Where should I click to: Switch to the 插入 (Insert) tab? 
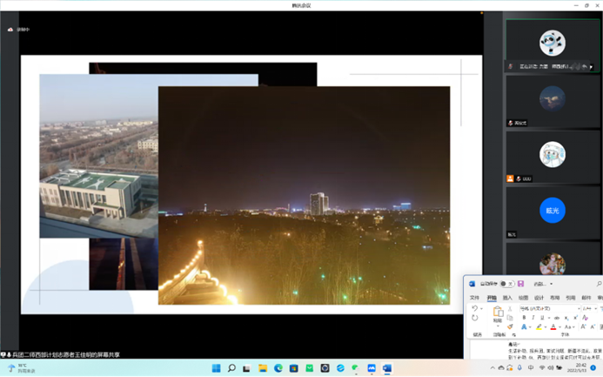(507, 298)
